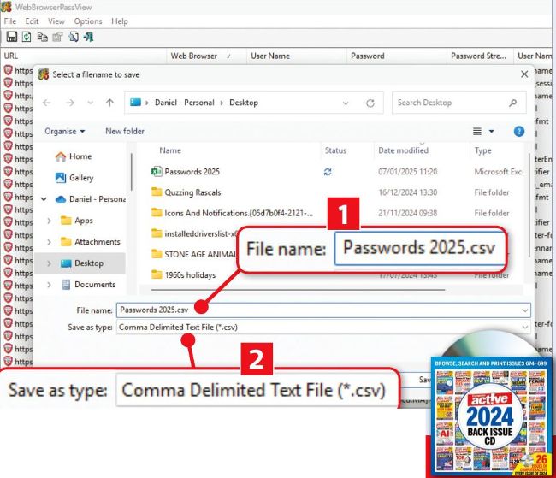Click the Properties toolbar icon
The width and height of the screenshot is (556, 478).
[57, 37]
